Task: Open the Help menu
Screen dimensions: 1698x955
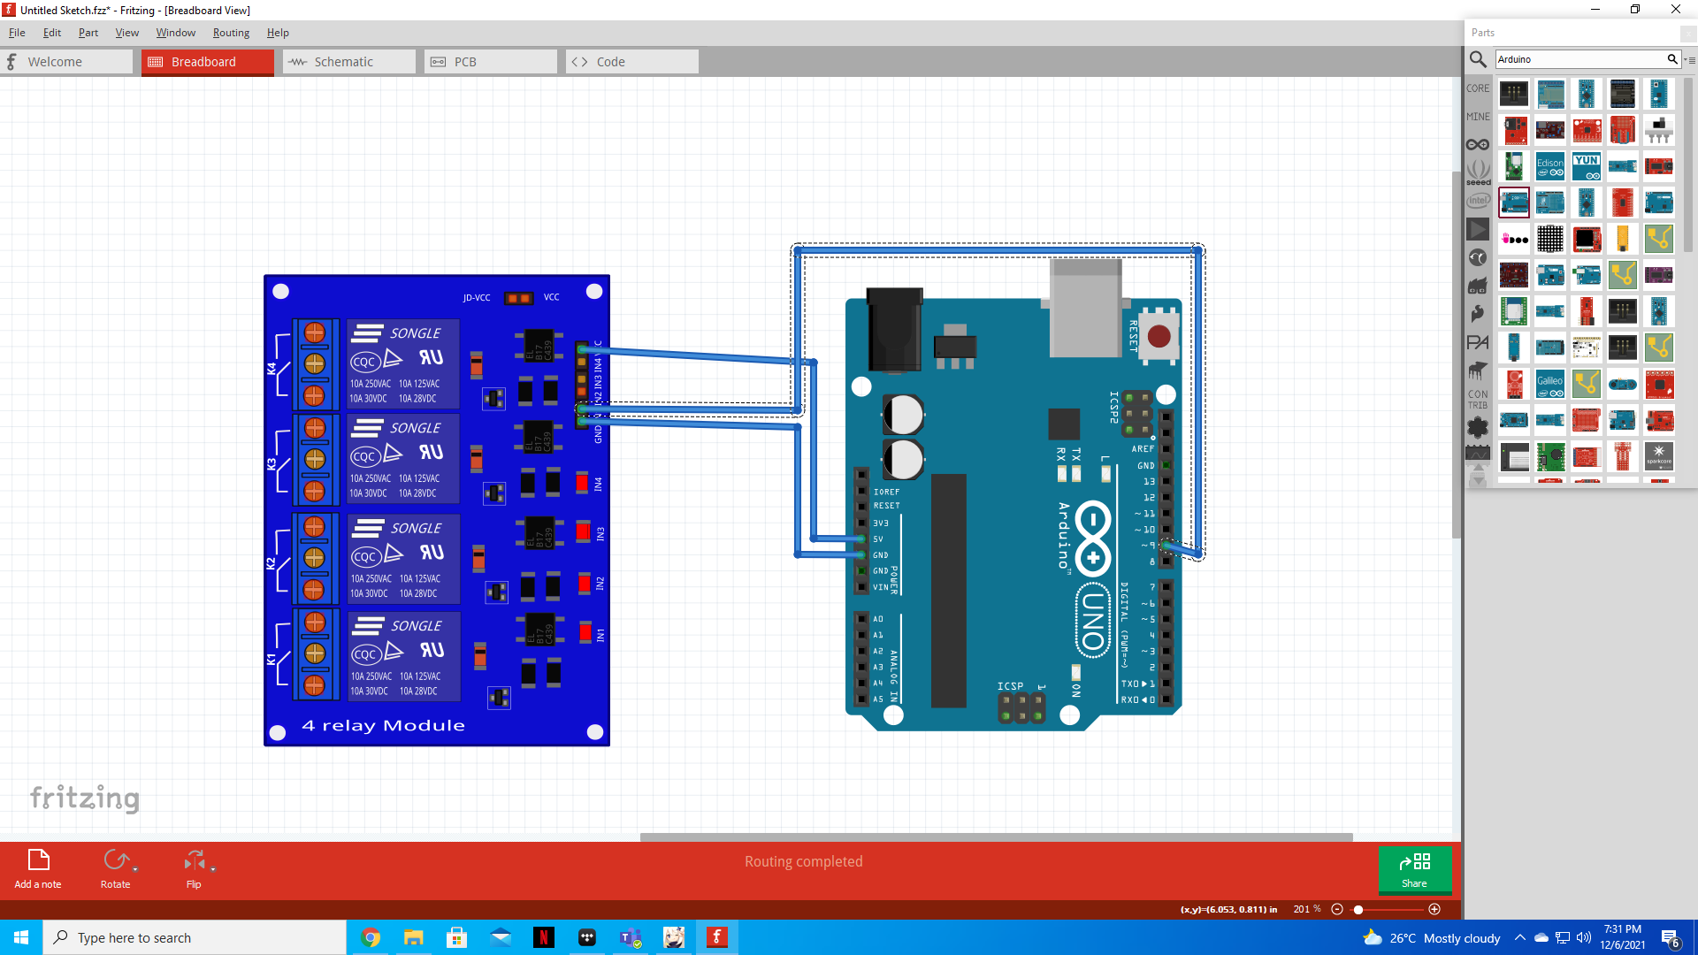Action: click(x=278, y=33)
